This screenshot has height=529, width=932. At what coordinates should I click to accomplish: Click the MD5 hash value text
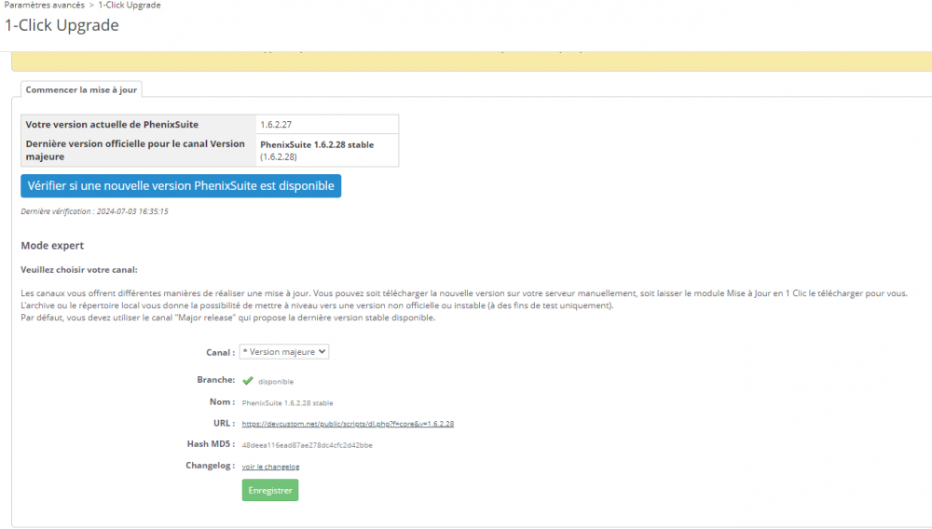coord(308,445)
